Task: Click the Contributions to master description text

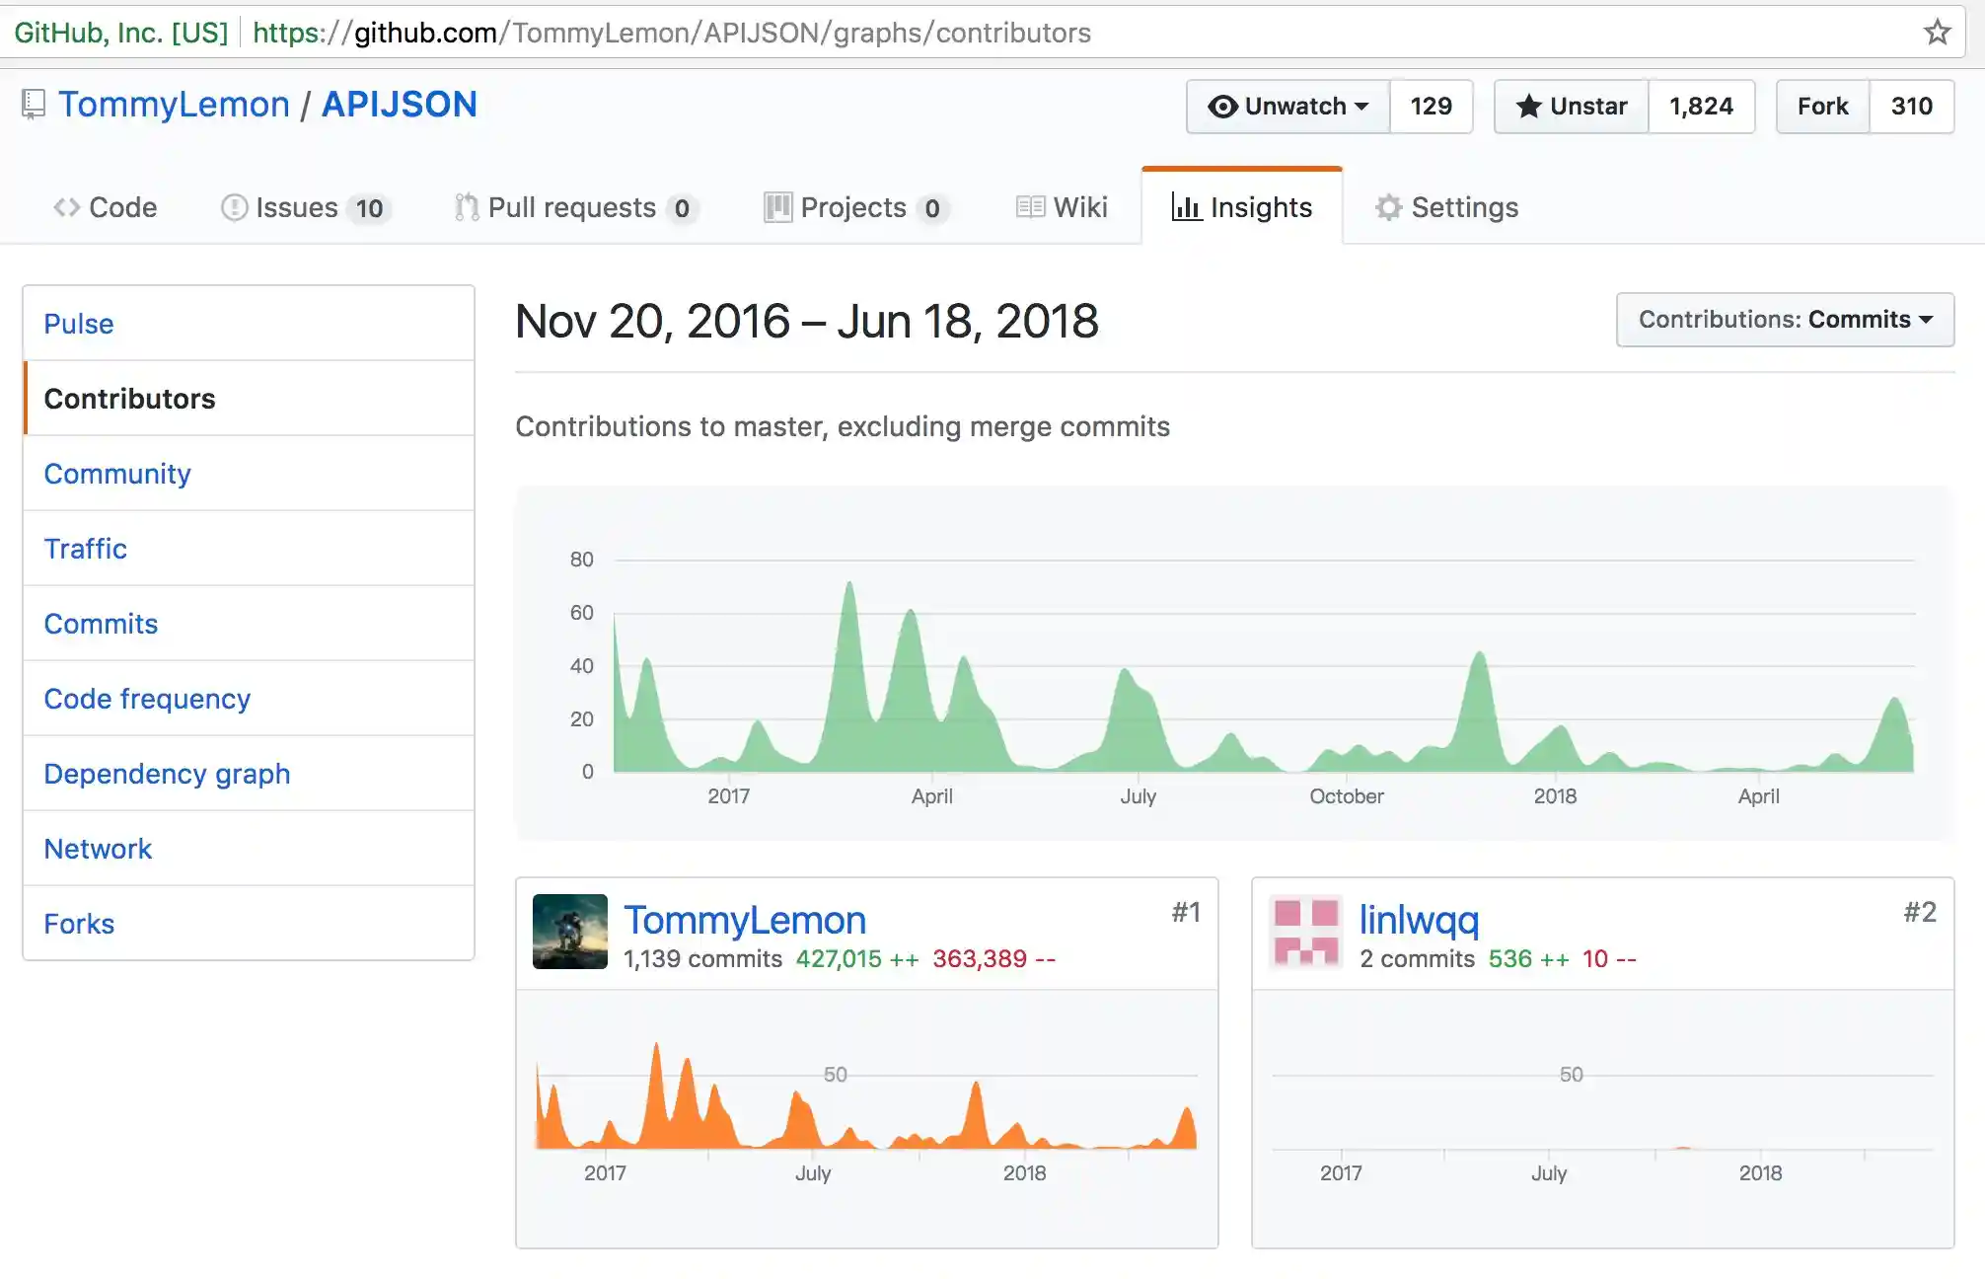Action: click(843, 426)
